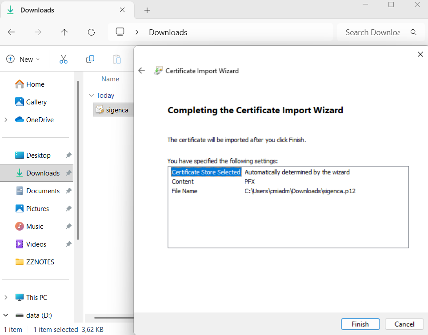Click the wizard back arrow

142,71
